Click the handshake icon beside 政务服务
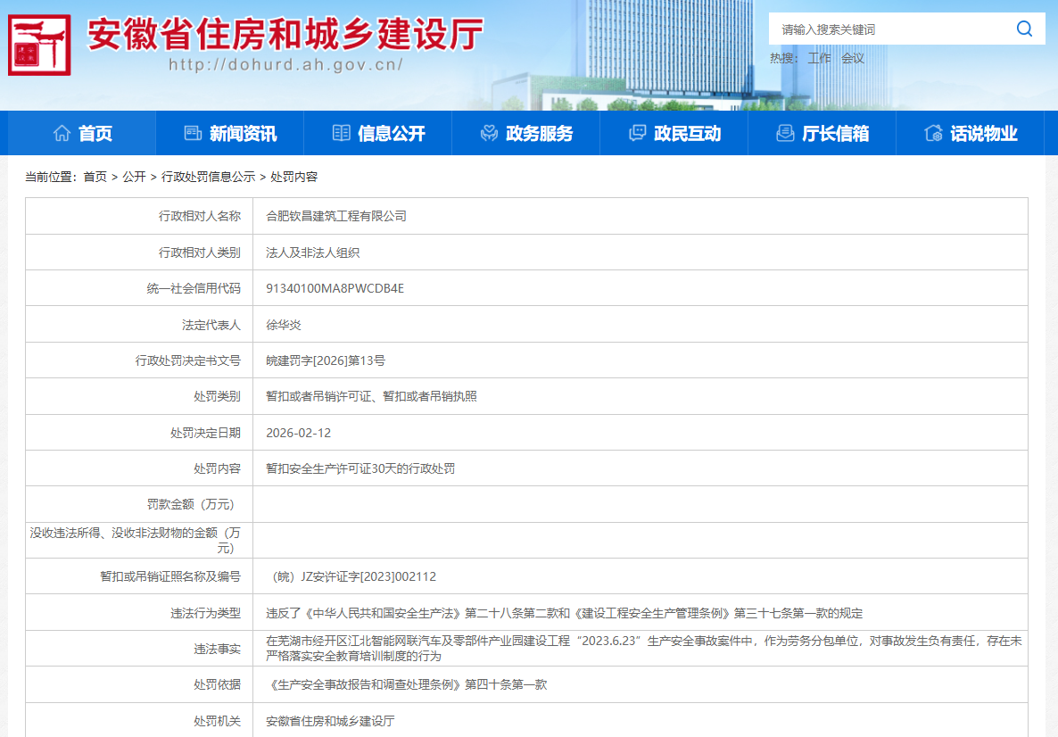This screenshot has height=737, width=1058. (x=489, y=133)
